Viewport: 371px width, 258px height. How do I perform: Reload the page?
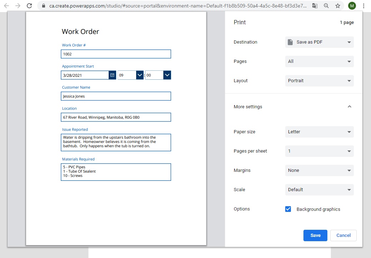pyautogui.click(x=29, y=6)
